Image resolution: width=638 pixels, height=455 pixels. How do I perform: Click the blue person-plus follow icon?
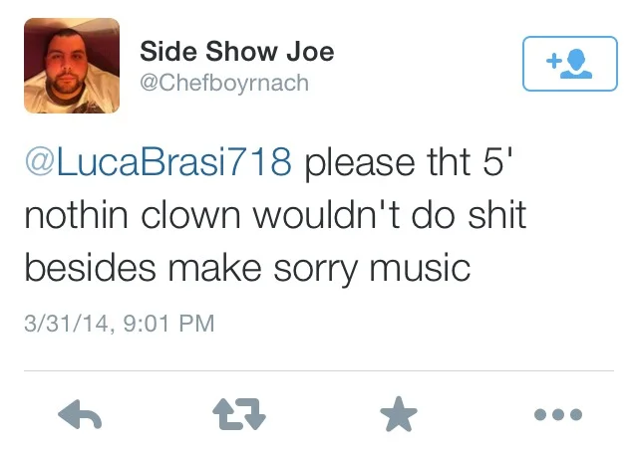[x=569, y=64]
